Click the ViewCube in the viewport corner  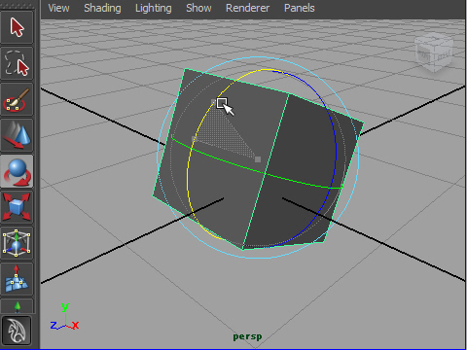point(434,52)
